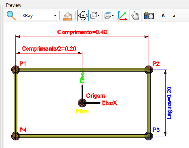Screen dimensions: 189x148
Task: Expand the wireframe cube view dropdown arrow
Action: pyautogui.click(x=99, y=16)
